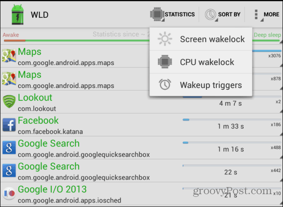
Task: Open the Statistics chip icon dropdown
Action: point(172,15)
